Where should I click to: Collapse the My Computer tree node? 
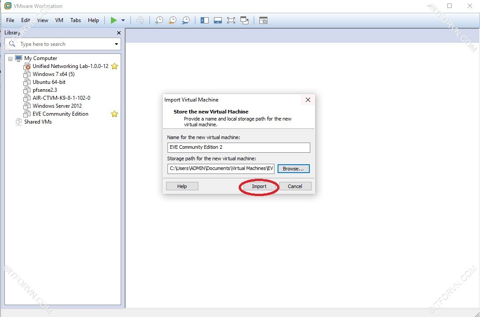(10, 58)
